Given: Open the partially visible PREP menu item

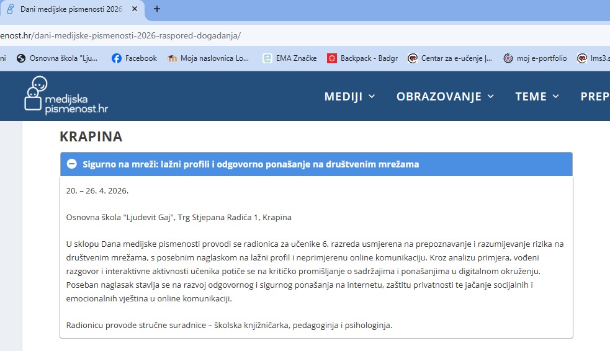Looking at the screenshot, I should [594, 96].
